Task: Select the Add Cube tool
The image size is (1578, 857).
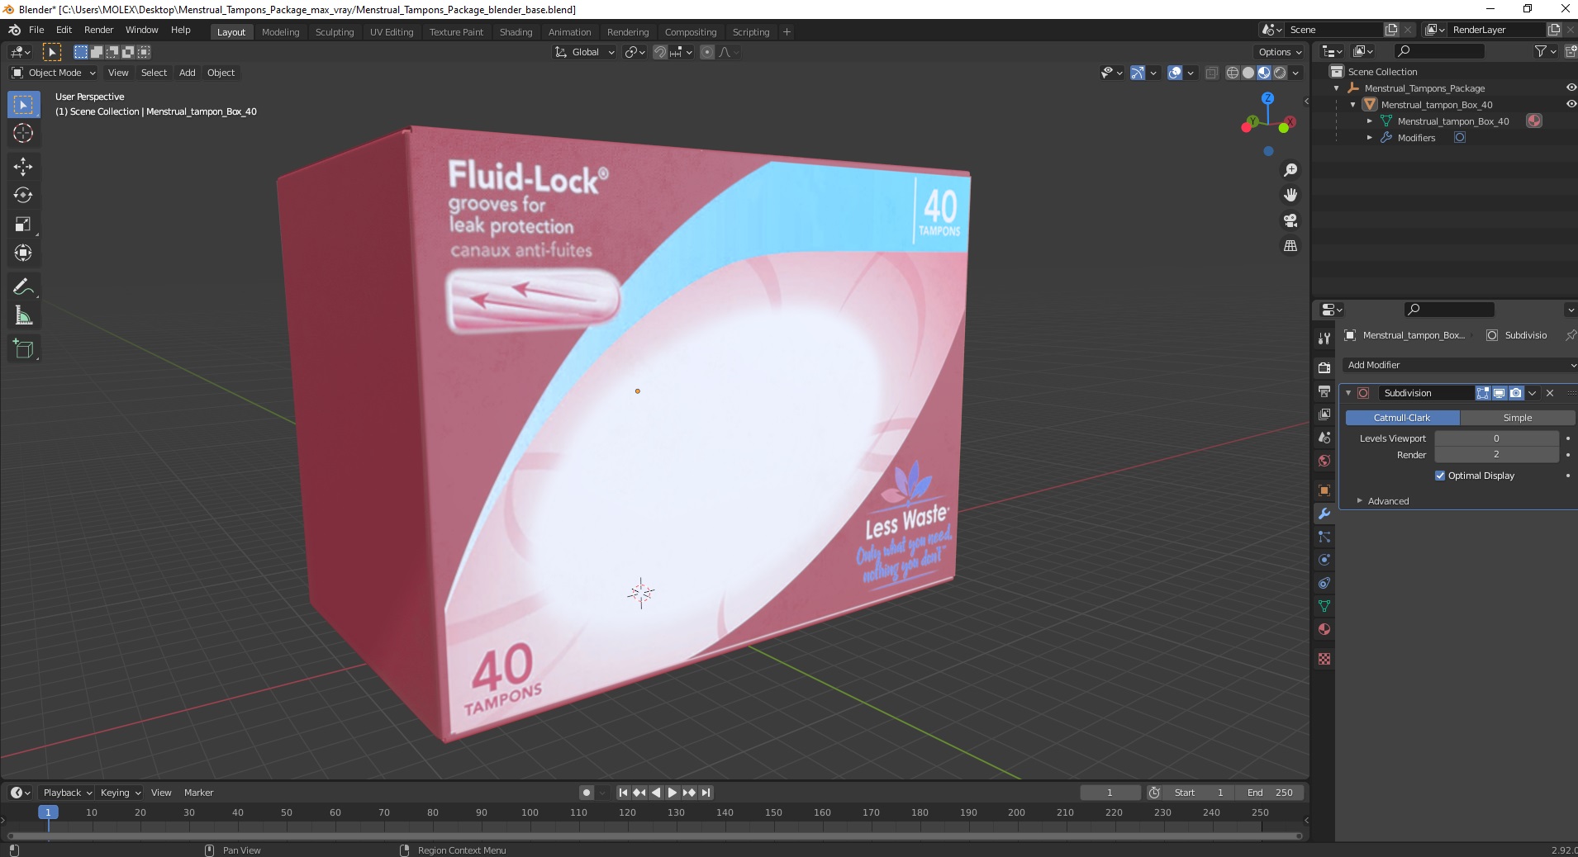Action: [x=23, y=349]
